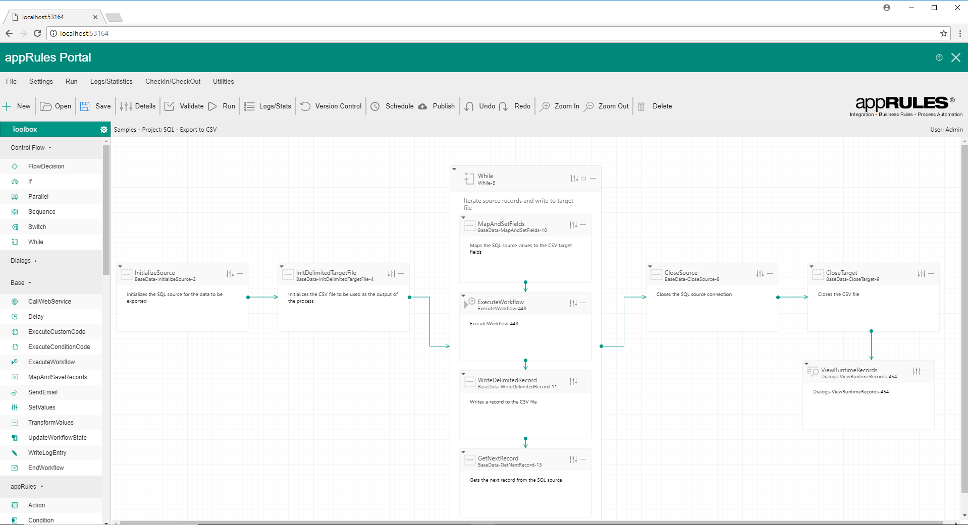Screen dimensions: 968x525
Task: Select SendEmail in the toolbox
Action: (x=51, y=392)
